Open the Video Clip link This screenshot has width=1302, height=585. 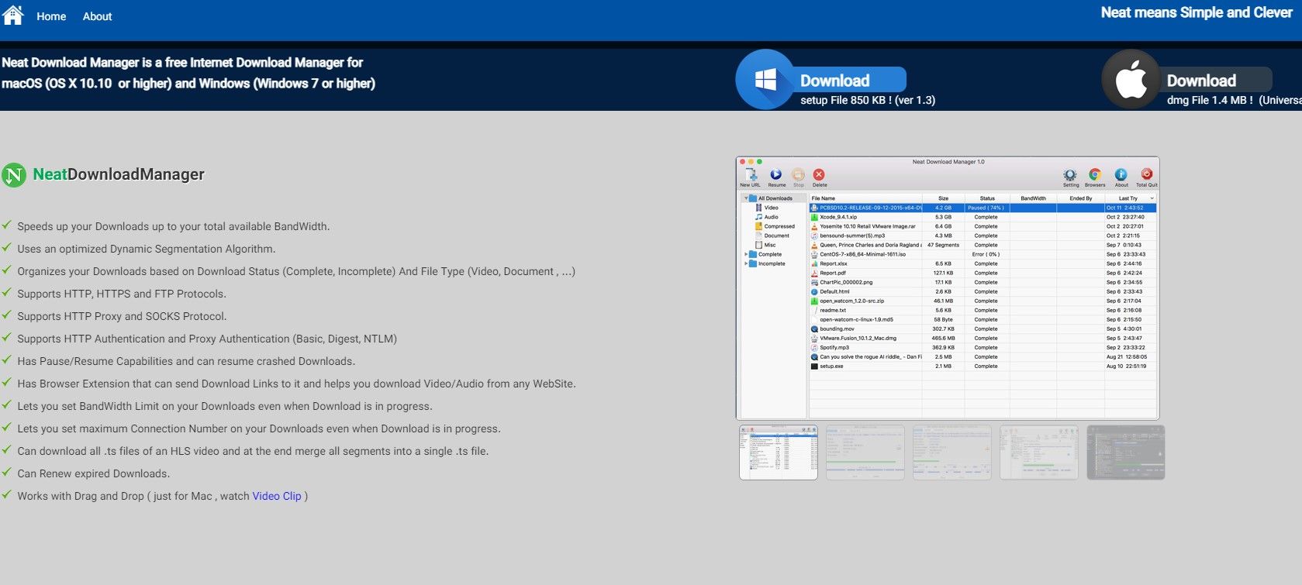coord(277,496)
